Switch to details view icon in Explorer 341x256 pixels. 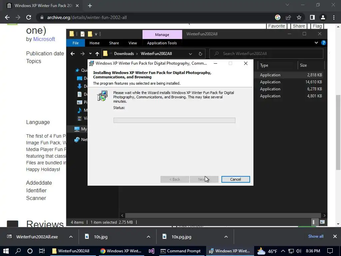(x=313, y=222)
